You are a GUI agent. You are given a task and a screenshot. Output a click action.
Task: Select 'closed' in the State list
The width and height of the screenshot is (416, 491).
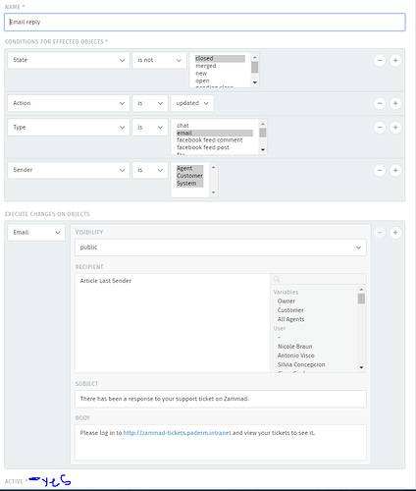click(x=220, y=59)
